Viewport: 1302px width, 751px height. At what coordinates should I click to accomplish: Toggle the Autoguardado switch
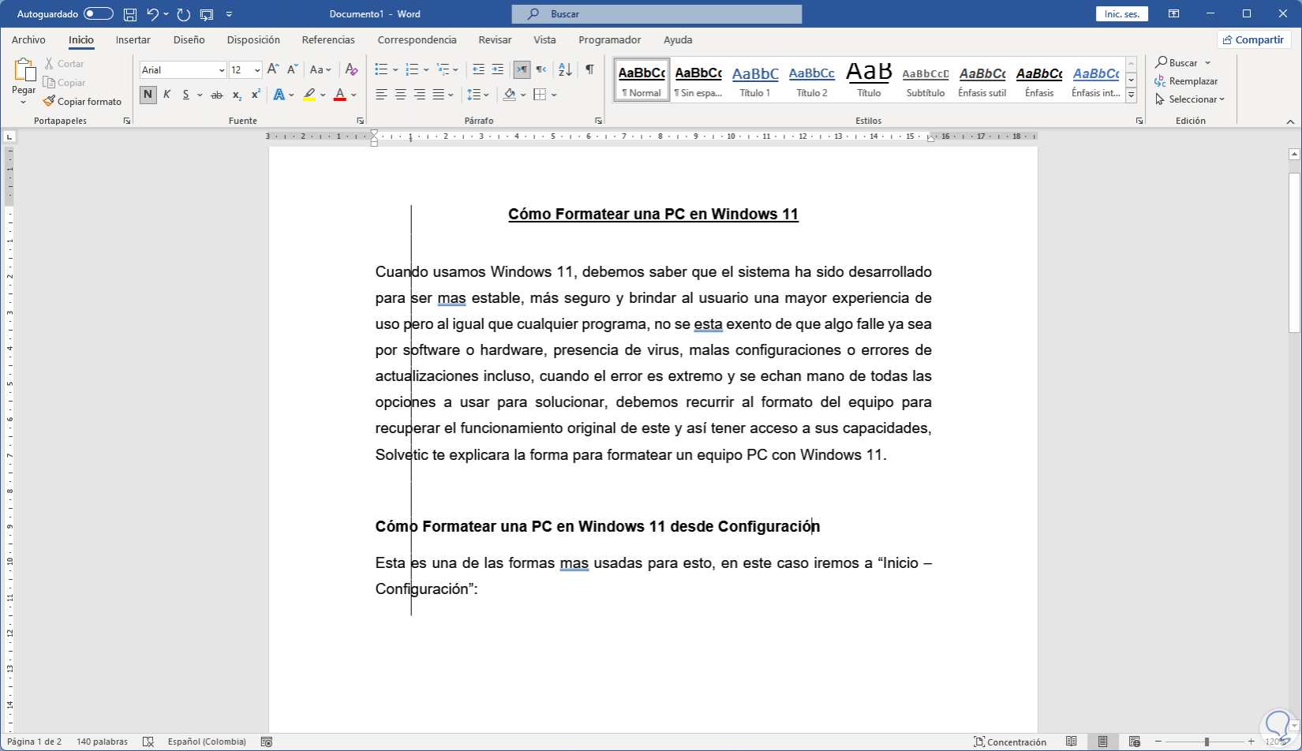click(99, 14)
